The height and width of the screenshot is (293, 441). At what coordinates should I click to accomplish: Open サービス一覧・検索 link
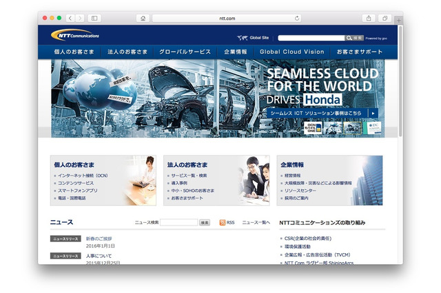tap(189, 175)
